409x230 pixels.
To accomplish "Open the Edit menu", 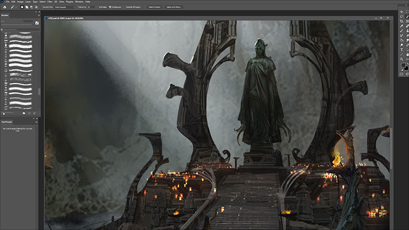I will [x=13, y=2].
